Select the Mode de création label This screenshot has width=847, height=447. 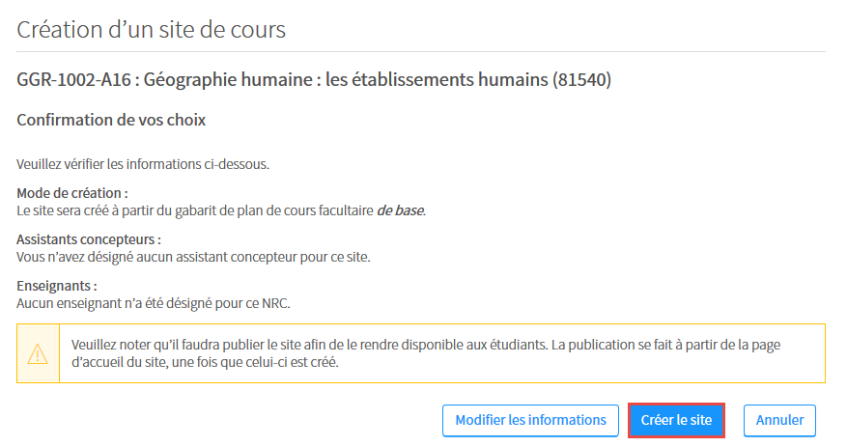coord(72,193)
